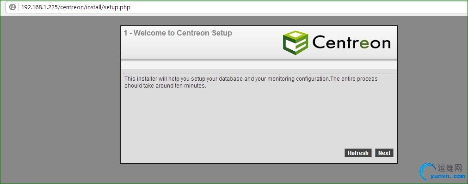Click the site info icon in address bar
Image resolution: width=468 pixels, height=184 pixels.
click(x=12, y=7)
